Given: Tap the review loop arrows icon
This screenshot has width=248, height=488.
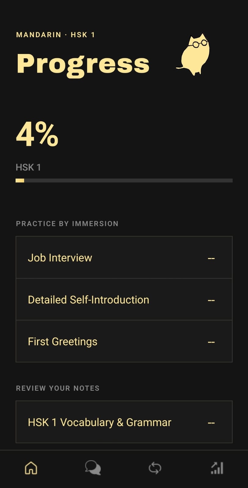Looking at the screenshot, I should (155, 468).
